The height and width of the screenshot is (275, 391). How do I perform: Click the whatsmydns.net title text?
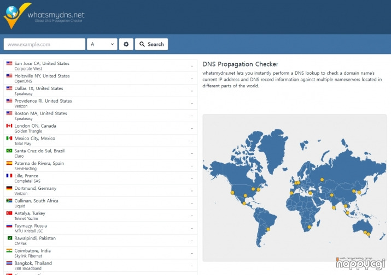[x=56, y=15]
